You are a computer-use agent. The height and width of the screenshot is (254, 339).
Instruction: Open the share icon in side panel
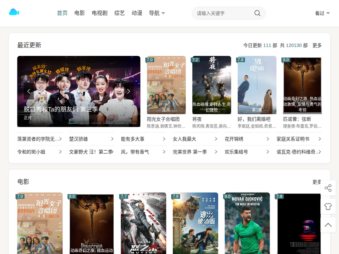328,188
